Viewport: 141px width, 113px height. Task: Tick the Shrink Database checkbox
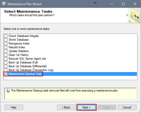tap(6, 40)
